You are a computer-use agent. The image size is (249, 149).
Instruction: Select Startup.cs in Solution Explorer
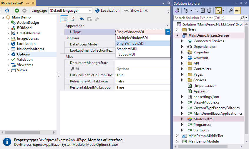tap(201, 130)
